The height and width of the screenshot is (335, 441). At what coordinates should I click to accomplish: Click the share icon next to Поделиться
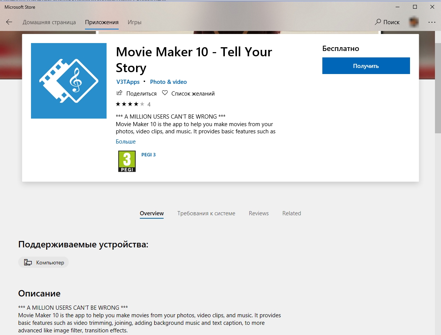point(119,93)
